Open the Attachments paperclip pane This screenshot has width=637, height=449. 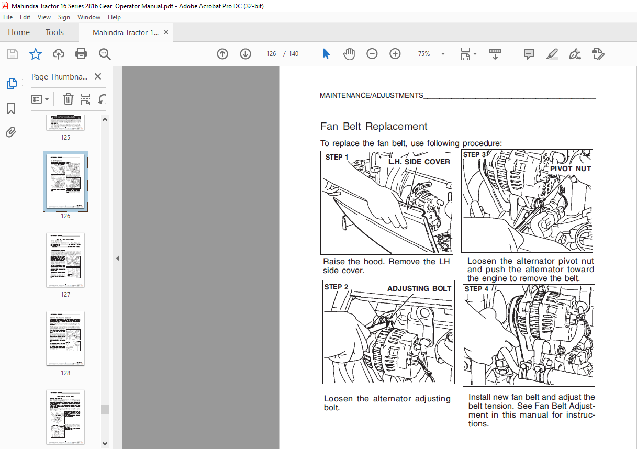[x=11, y=132]
